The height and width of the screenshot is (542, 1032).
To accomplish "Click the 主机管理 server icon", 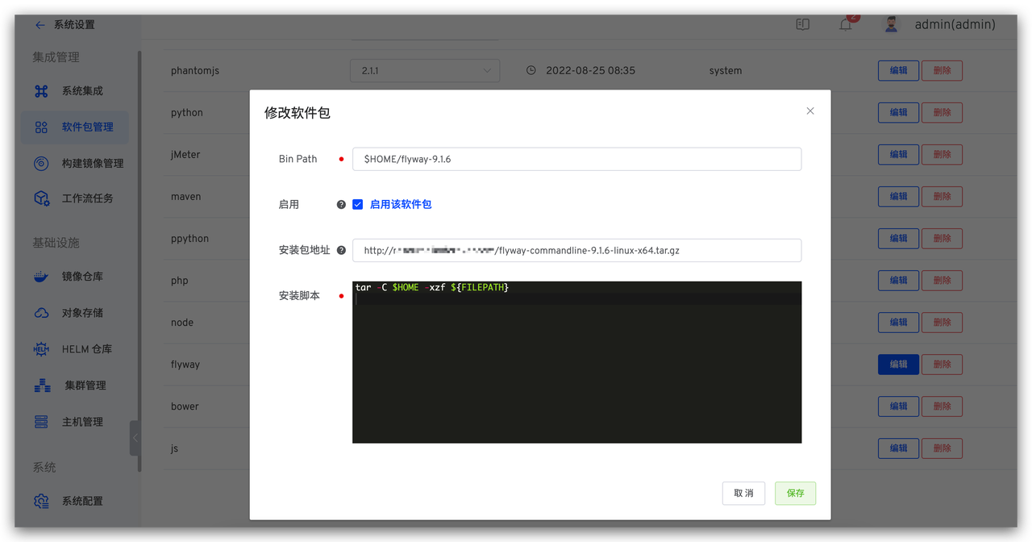I will (x=41, y=422).
